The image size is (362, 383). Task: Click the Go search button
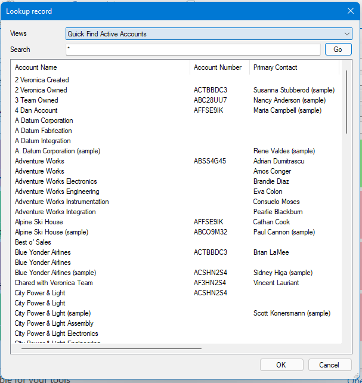pos(338,50)
